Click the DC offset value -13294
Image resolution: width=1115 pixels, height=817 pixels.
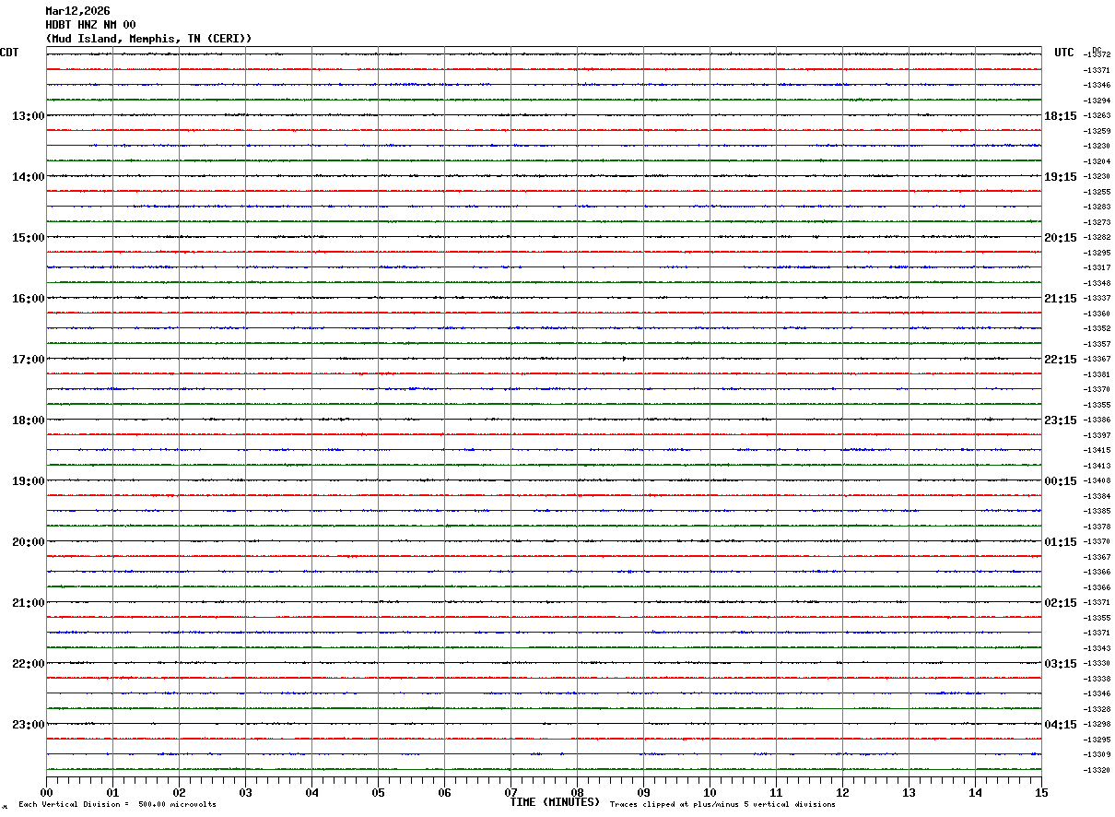(x=1097, y=101)
